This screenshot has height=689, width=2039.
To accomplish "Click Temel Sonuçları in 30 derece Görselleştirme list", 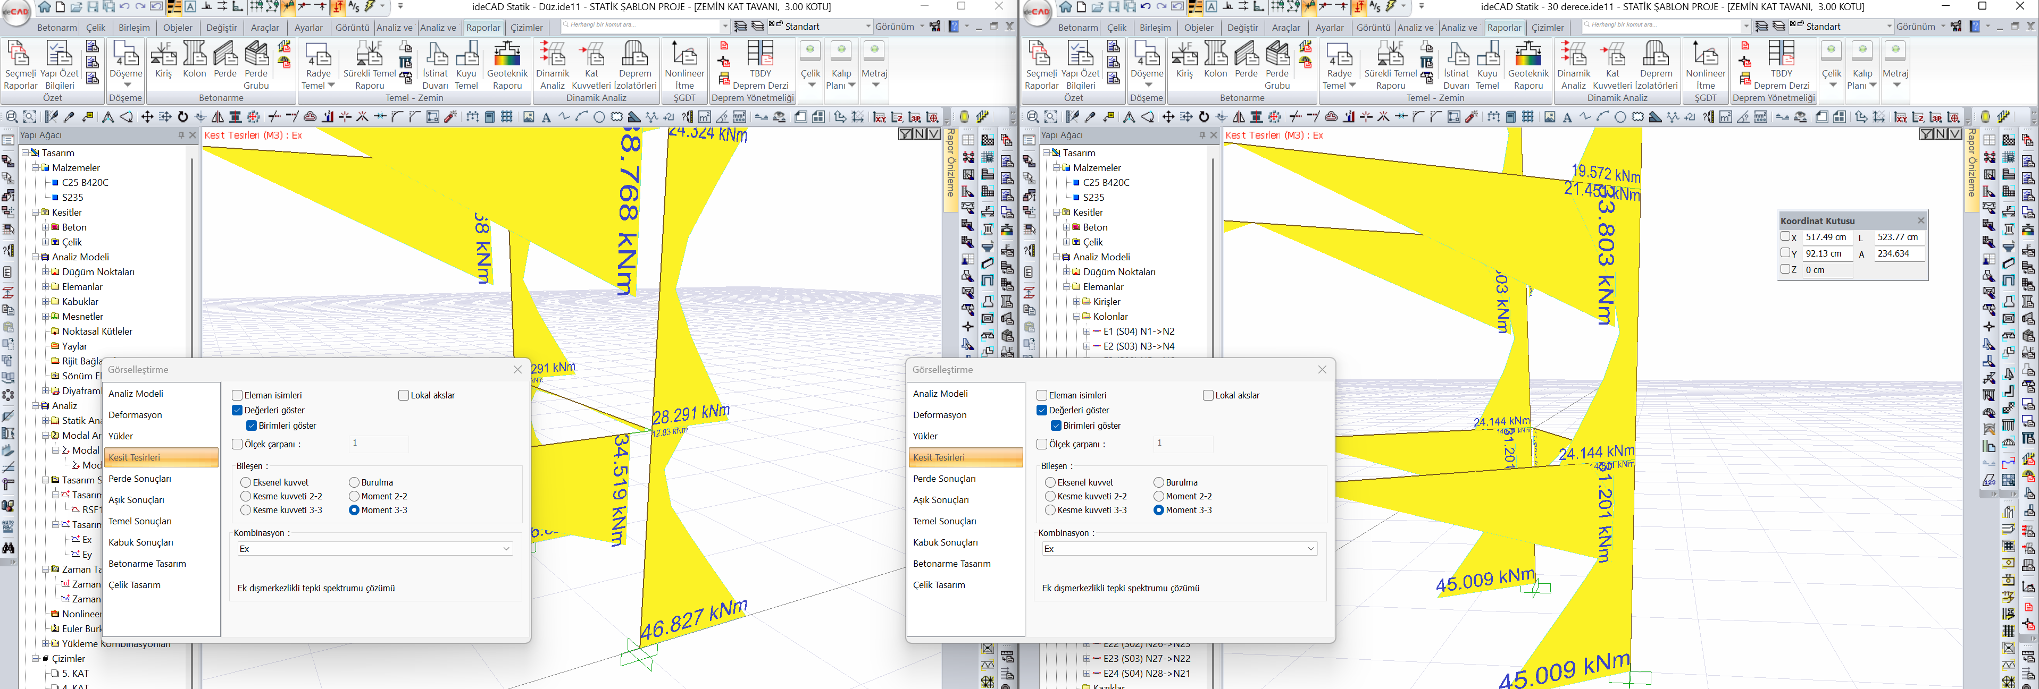I will (x=966, y=521).
